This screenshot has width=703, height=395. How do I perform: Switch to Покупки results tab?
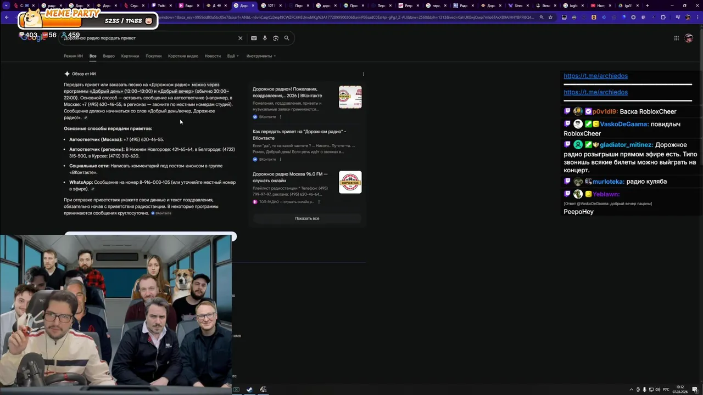[153, 56]
